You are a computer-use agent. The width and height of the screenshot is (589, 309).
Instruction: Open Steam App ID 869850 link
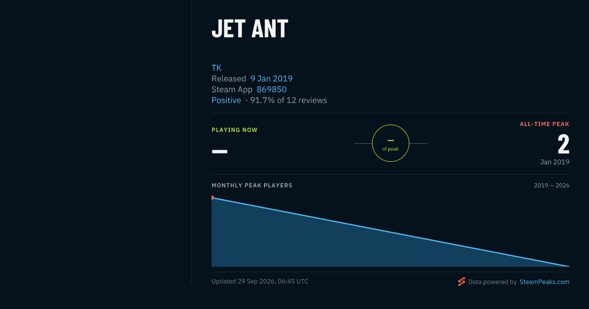click(271, 89)
